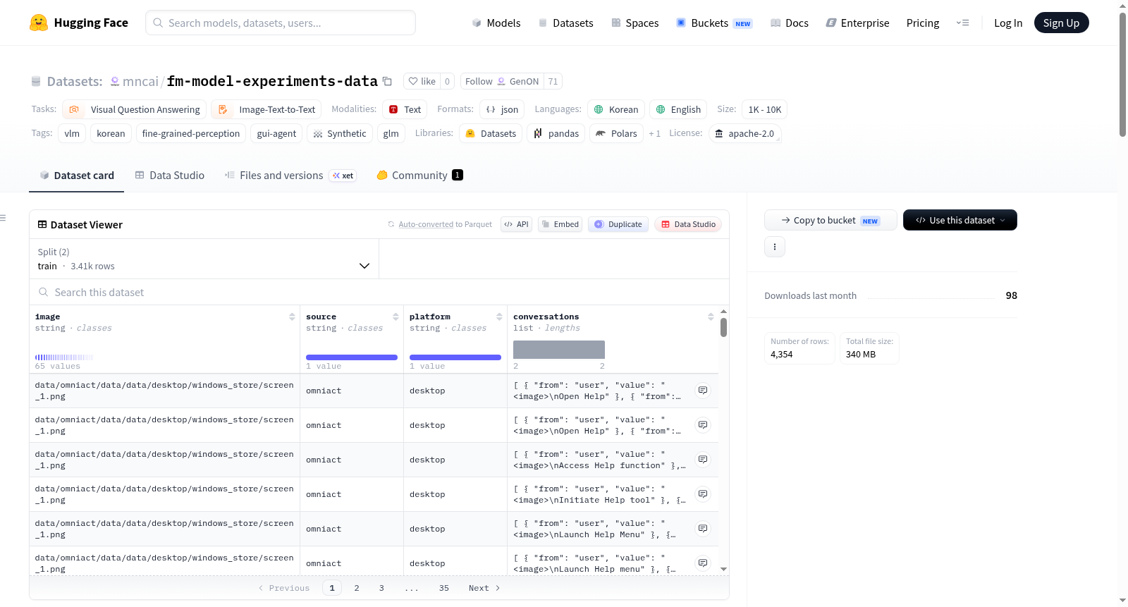Image resolution: width=1128 pixels, height=607 pixels.
Task: Click the Polars library tag
Action: point(616,133)
